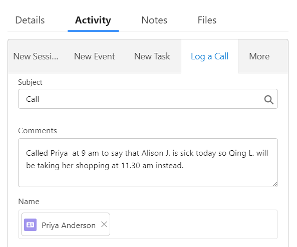The image size is (297, 247).
Task: Click the search magnifier icon in Subject
Action: pyautogui.click(x=268, y=100)
